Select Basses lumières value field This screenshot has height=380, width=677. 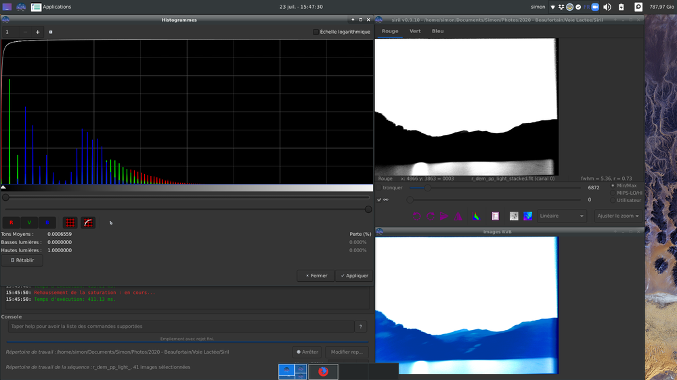pos(60,243)
